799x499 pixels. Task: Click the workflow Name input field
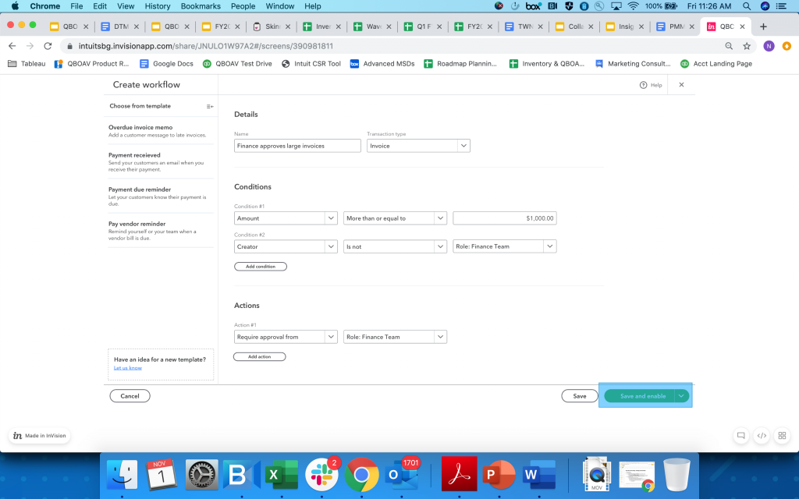[x=297, y=146]
